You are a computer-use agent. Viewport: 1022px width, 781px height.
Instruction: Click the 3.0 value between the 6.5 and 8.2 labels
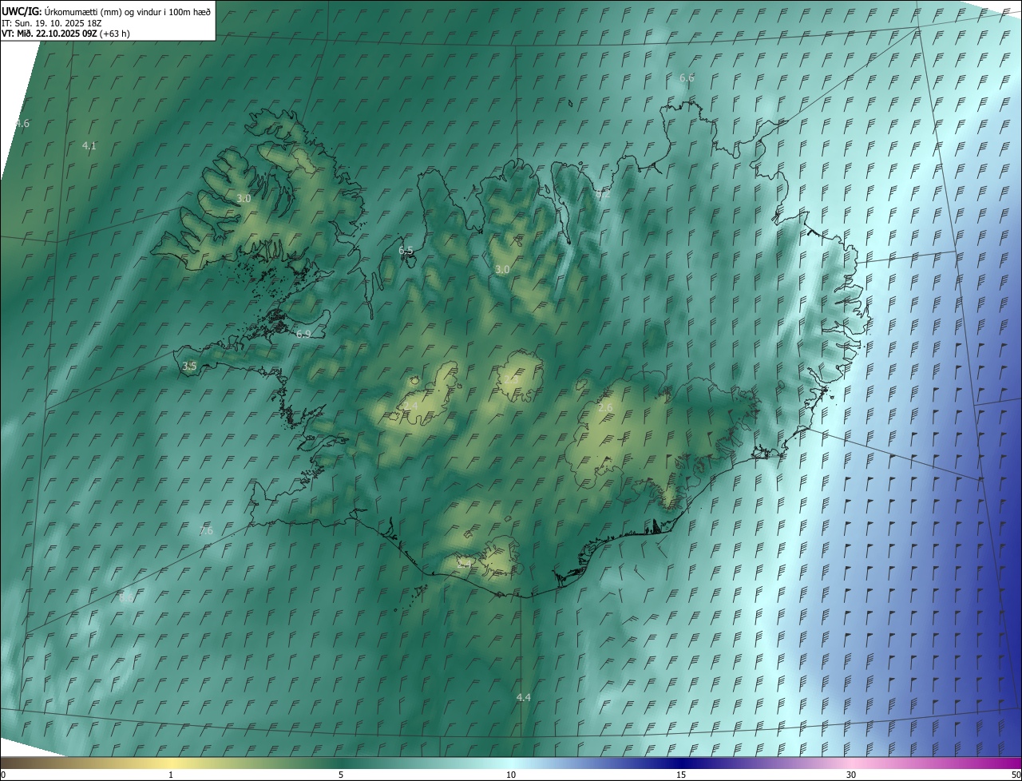point(502,270)
